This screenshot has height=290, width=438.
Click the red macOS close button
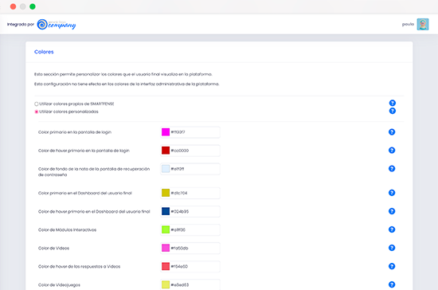[x=13, y=6]
